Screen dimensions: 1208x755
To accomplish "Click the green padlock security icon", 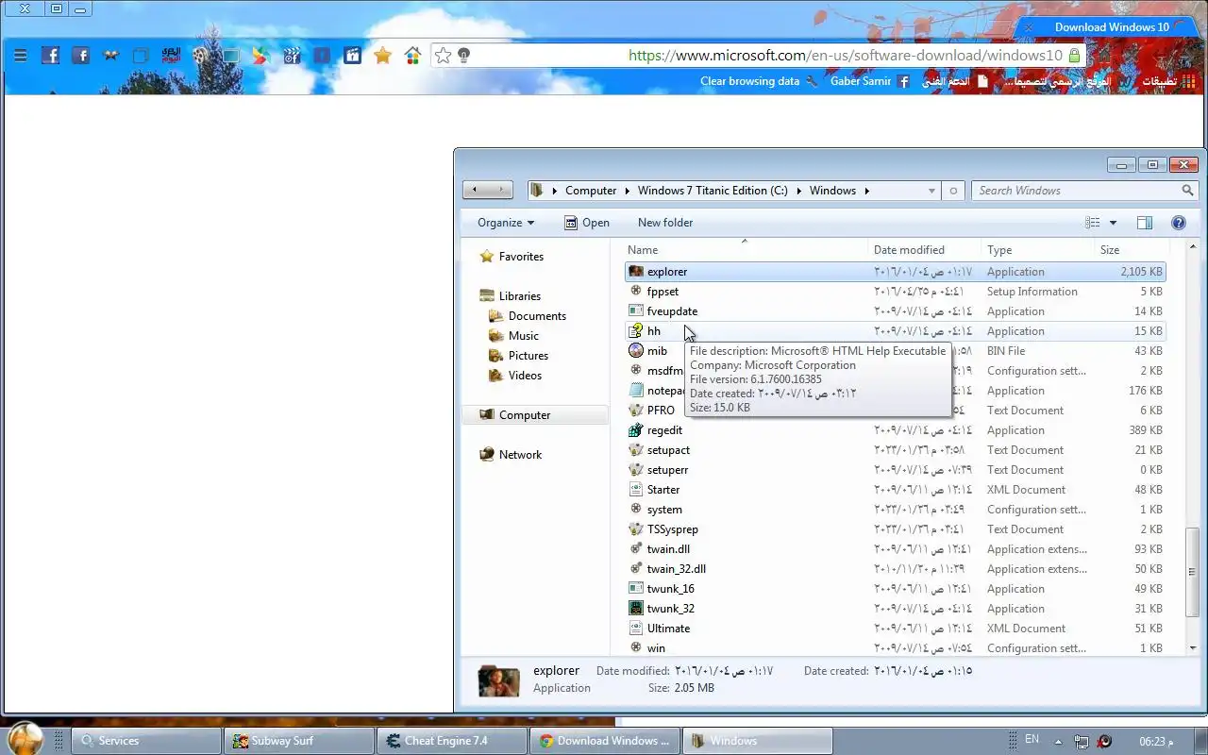I will point(1074,56).
